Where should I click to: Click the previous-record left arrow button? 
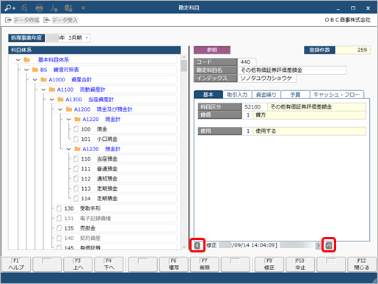pos(197,245)
